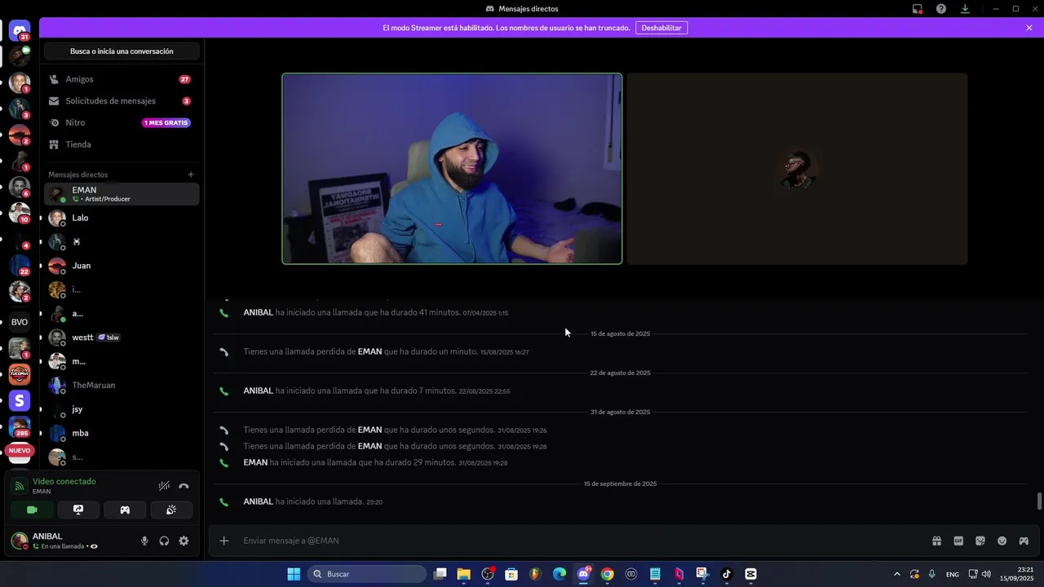Open TikTok from the taskbar
This screenshot has height=587, width=1044.
pos(727,574)
